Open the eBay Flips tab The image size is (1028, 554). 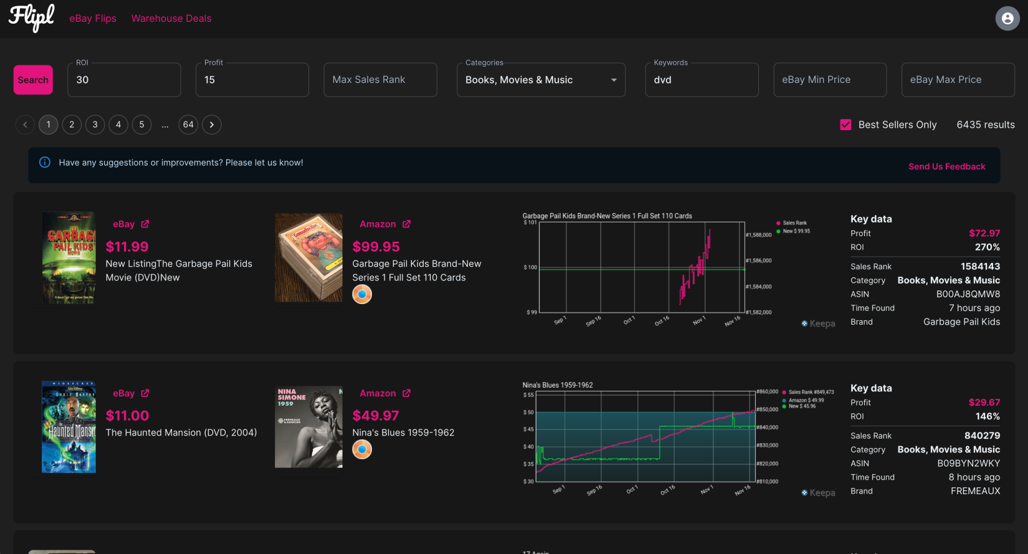point(93,19)
